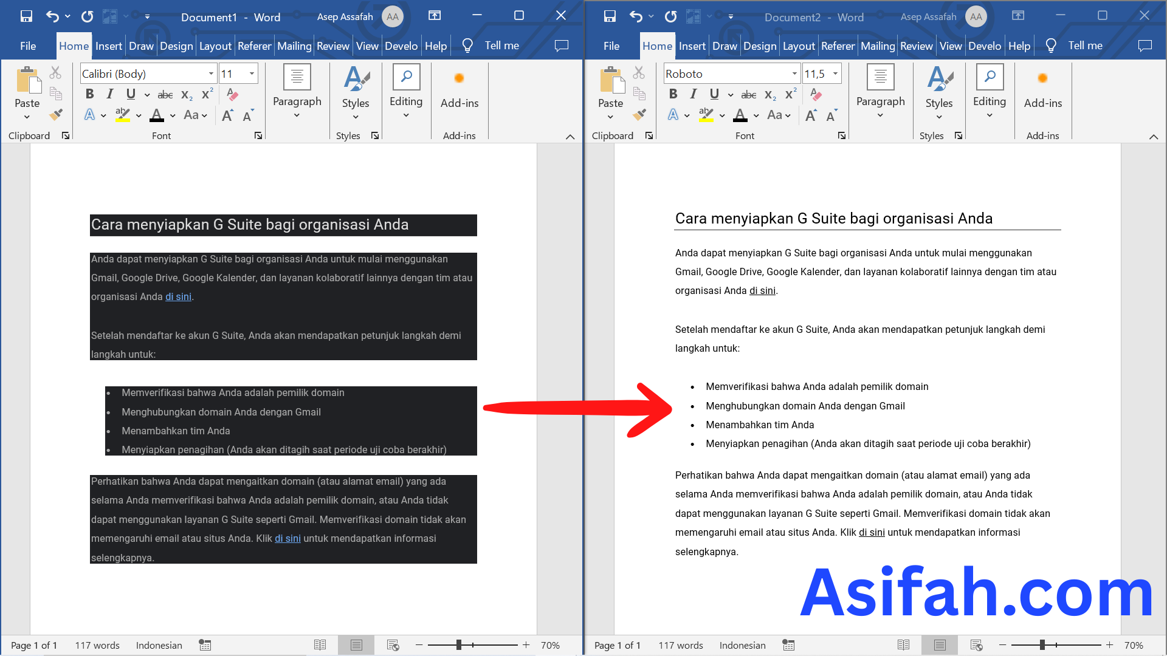Open macro recording icon in Document2 status bar
This screenshot has height=656, width=1167.
click(788, 645)
